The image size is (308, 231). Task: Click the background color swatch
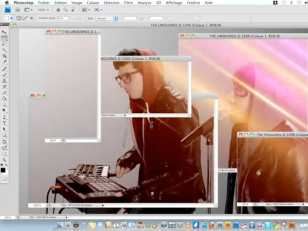[x=7, y=172]
